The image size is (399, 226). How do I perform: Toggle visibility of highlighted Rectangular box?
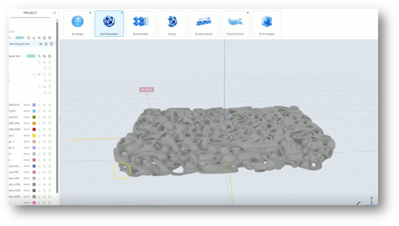[x=40, y=44]
